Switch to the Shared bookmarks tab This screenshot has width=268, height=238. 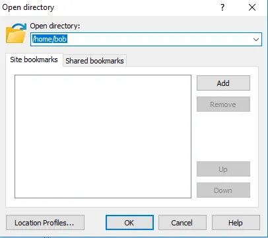click(94, 61)
